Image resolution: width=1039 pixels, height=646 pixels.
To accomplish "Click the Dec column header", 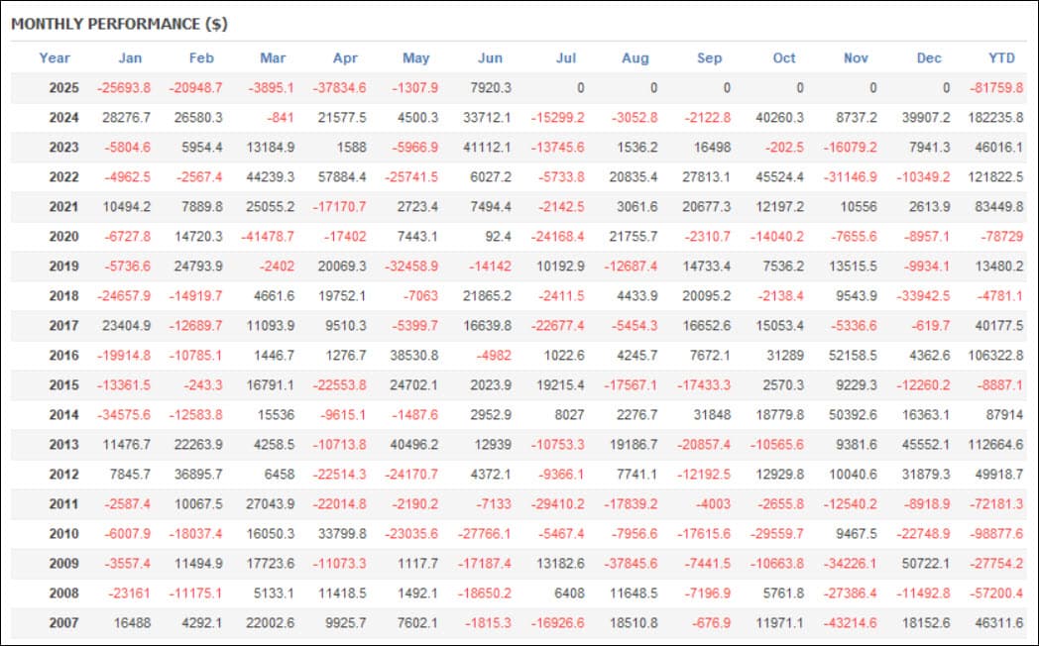I will click(x=929, y=58).
